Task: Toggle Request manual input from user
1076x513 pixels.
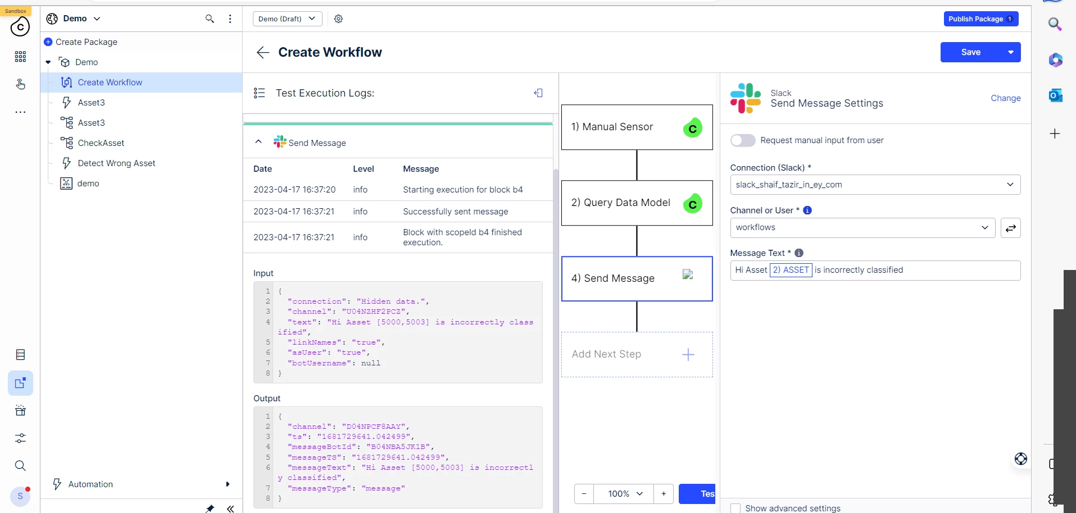Action: (x=742, y=140)
